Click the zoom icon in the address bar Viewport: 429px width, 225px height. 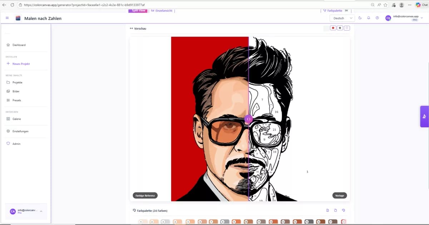pos(373,5)
